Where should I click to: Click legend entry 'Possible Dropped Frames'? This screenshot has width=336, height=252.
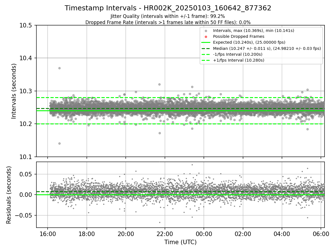[x=239, y=36]
